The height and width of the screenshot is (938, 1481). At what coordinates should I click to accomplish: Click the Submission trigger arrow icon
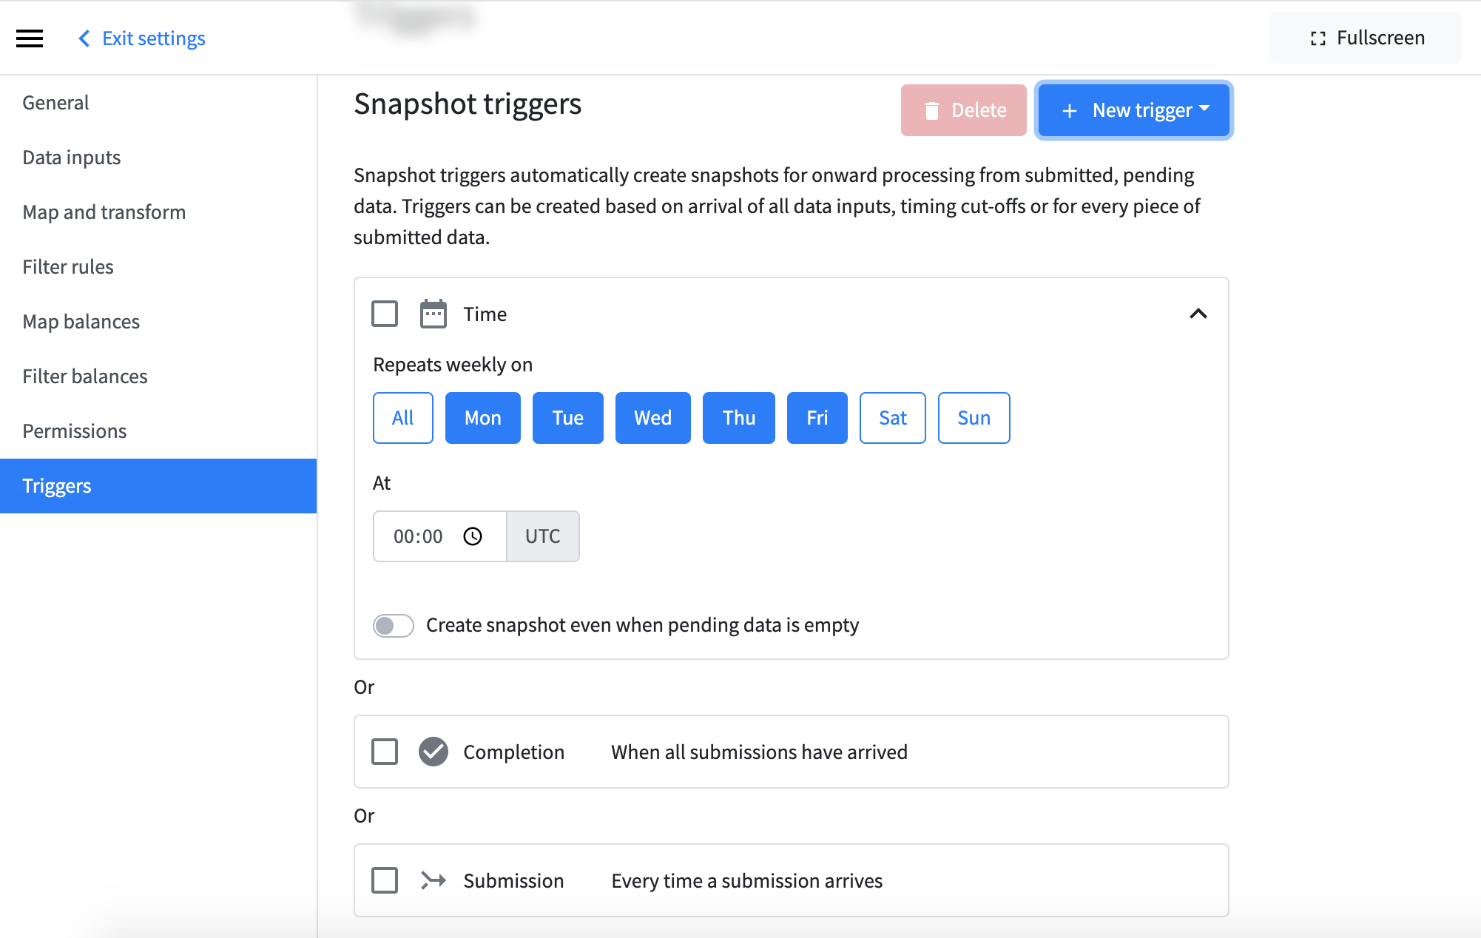[x=433, y=880]
